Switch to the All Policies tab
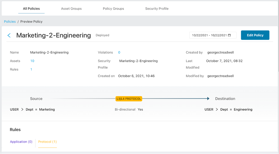The height and width of the screenshot is (154, 279). coord(31,9)
